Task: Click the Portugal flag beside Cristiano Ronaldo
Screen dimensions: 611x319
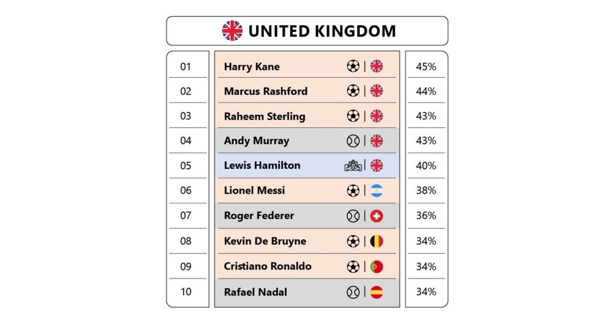Action: click(376, 267)
